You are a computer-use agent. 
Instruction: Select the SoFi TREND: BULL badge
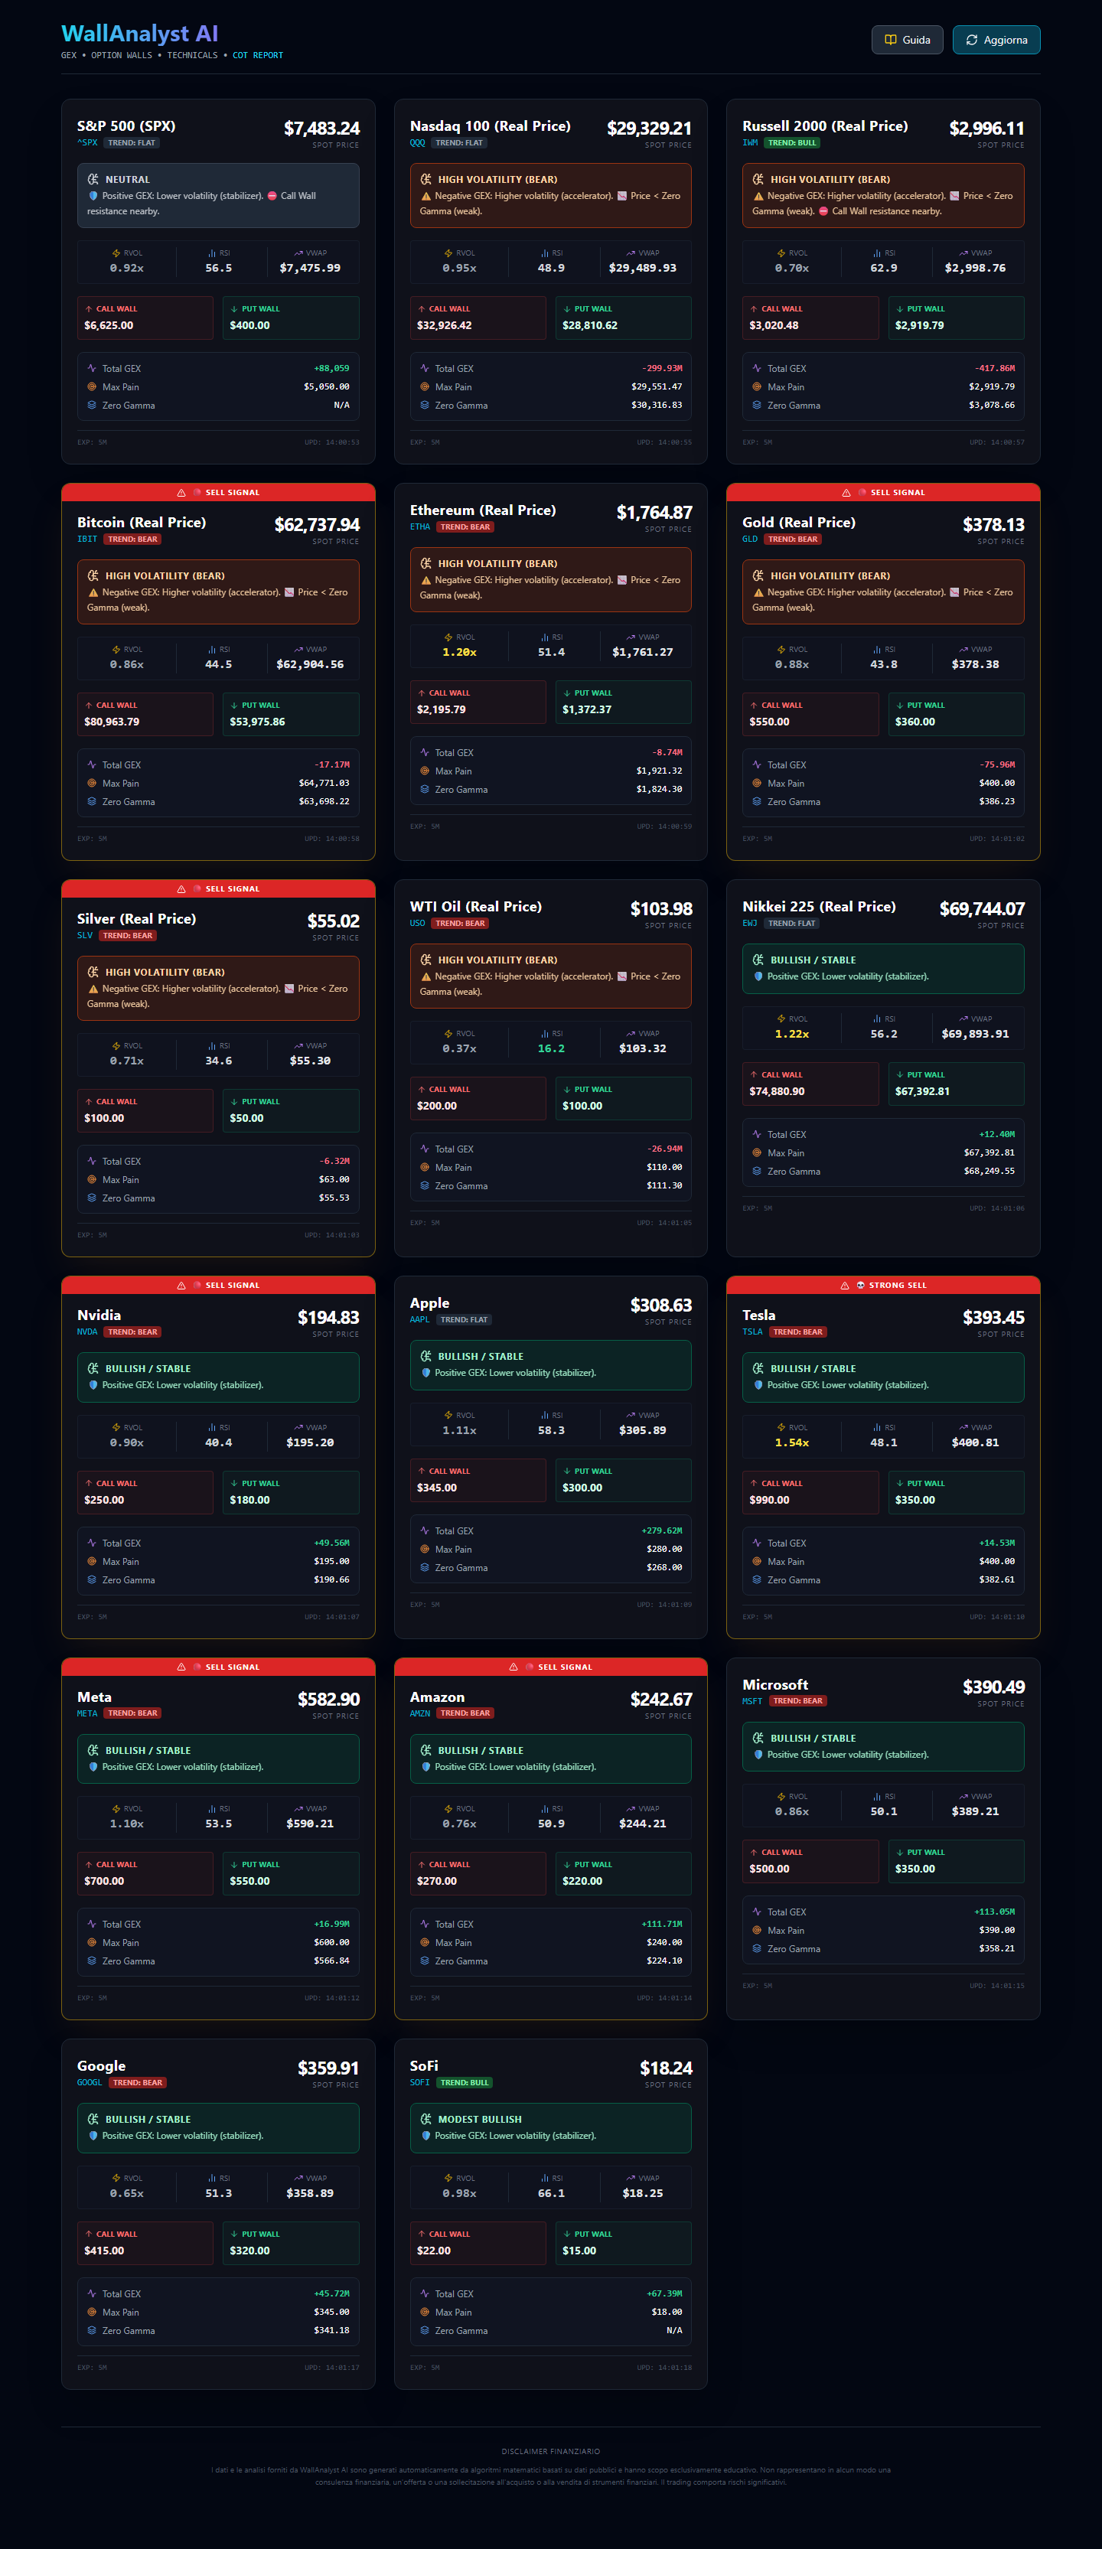464,2082
